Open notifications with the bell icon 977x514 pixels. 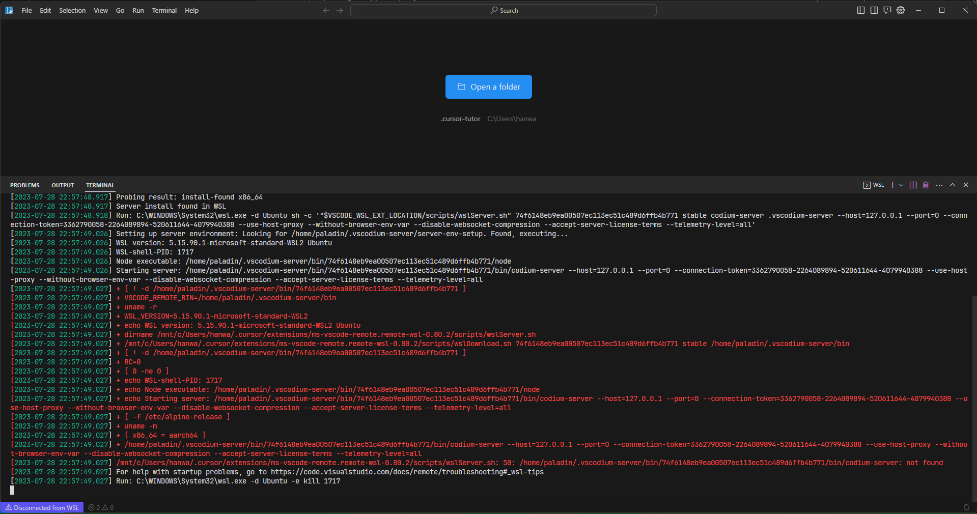coord(967,507)
